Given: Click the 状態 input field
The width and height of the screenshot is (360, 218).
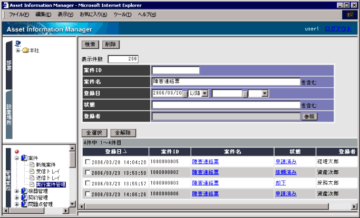Looking at the screenshot, I should point(226,105).
